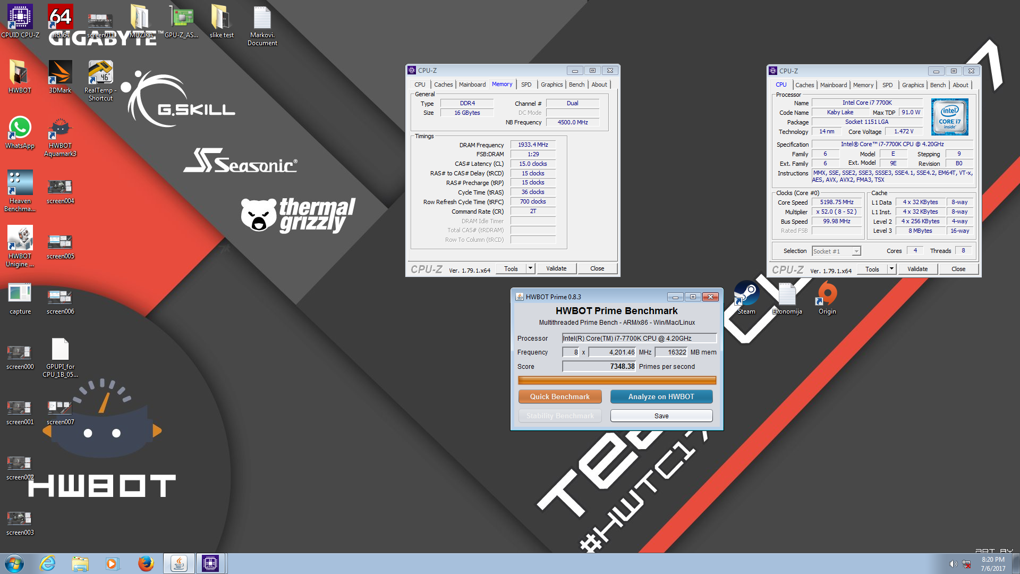Click Analyze on HWBOT button
Viewport: 1020px width, 574px height.
click(x=661, y=396)
